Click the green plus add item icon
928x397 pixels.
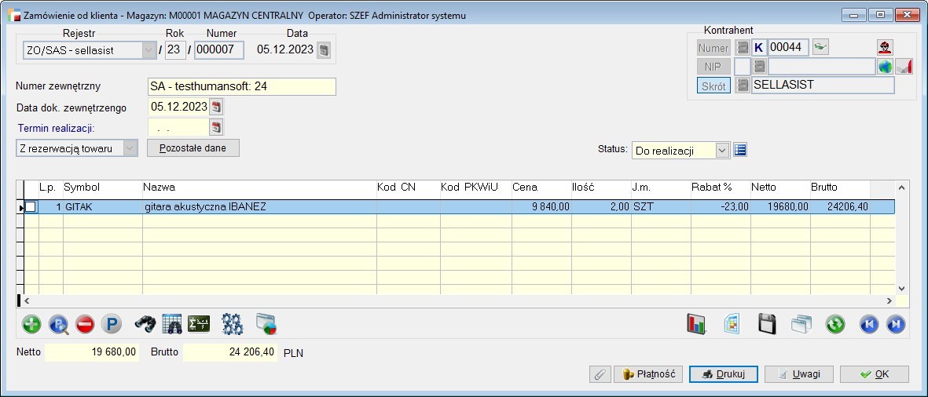pyautogui.click(x=31, y=324)
